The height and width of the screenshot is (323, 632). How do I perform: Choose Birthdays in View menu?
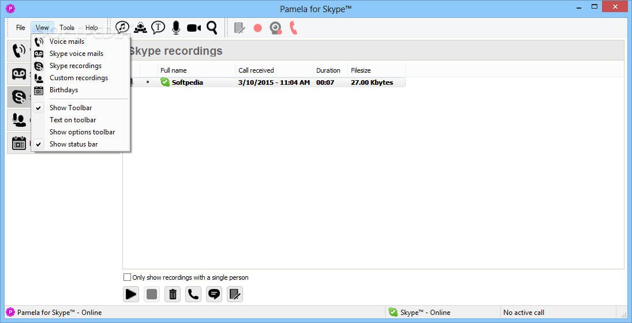(x=81, y=90)
